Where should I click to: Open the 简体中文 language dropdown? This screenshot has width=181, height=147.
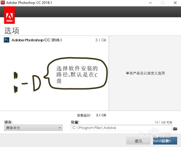33,128
